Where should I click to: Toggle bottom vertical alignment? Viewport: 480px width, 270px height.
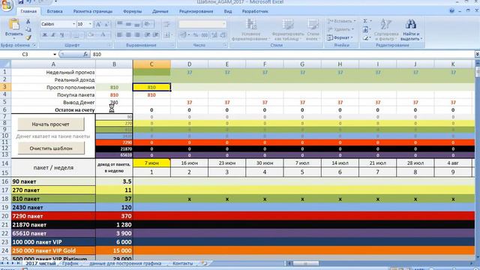point(137,24)
